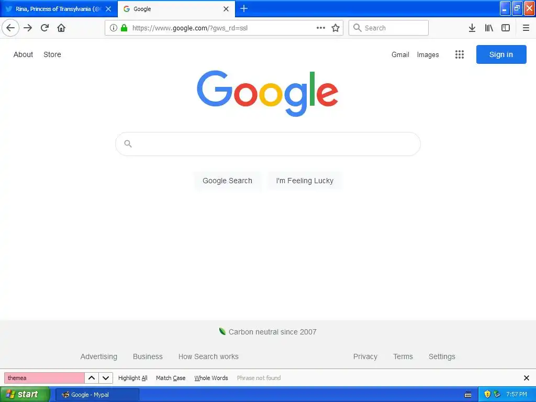The image size is (536, 402).
Task: Click the green padlock security icon
Action: [x=124, y=28]
